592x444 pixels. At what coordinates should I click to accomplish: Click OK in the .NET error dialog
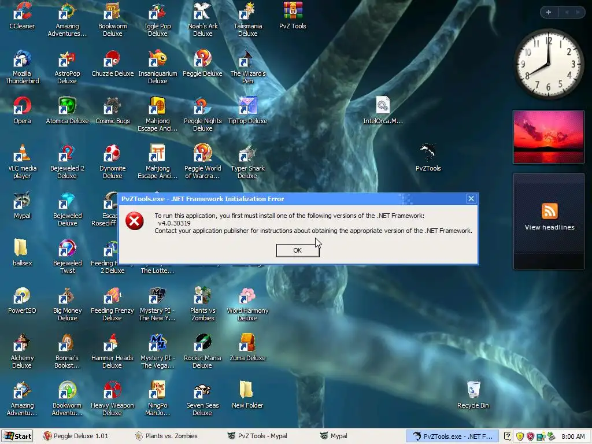click(x=298, y=250)
